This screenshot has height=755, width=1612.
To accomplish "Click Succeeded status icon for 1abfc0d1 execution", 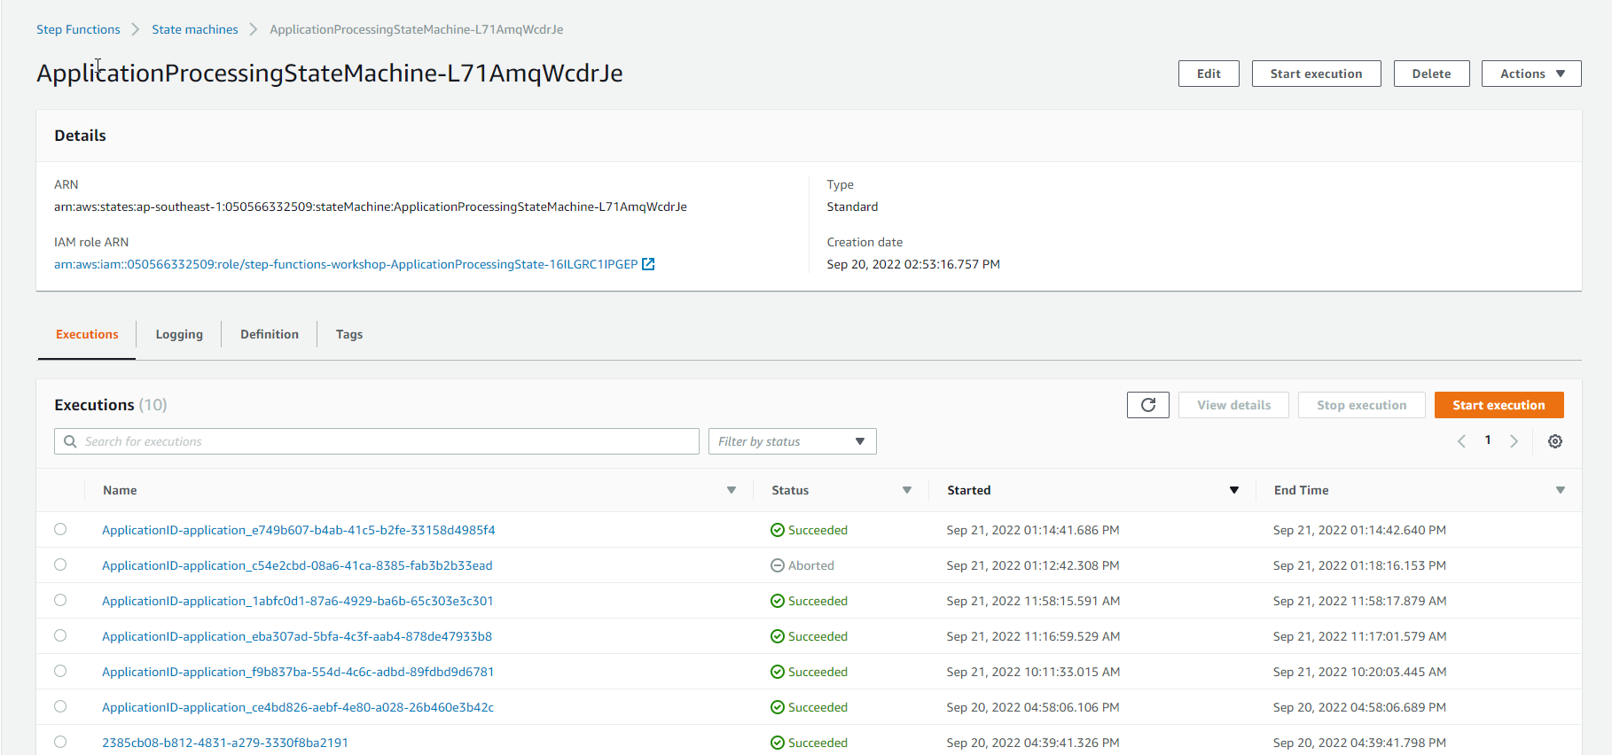I will (778, 601).
